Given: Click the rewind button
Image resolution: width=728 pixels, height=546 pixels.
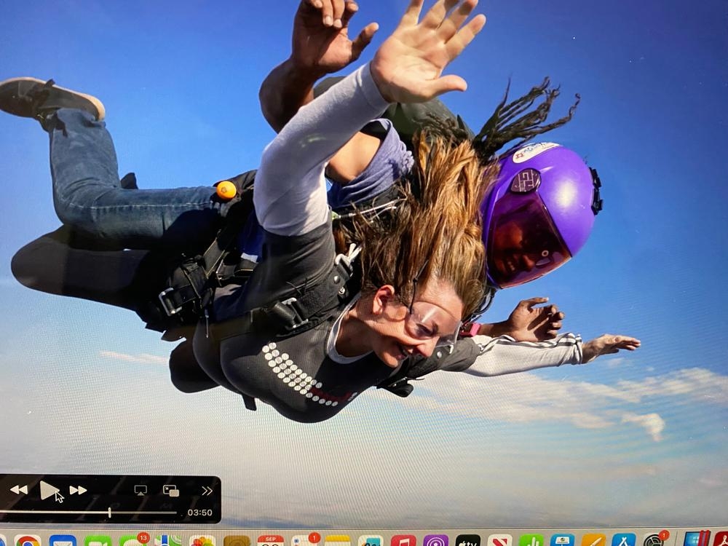Looking at the screenshot, I should (x=19, y=490).
